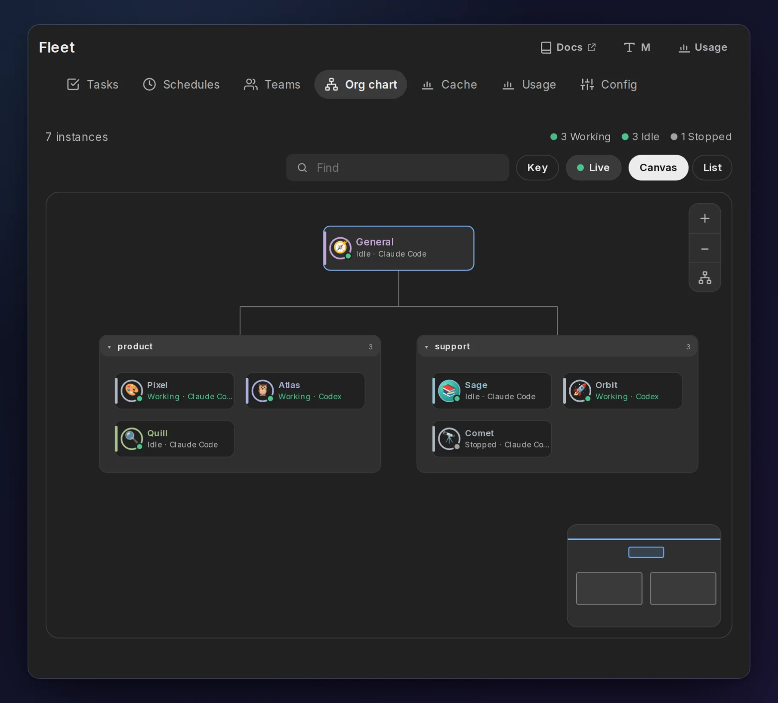Open the Teams tab
The height and width of the screenshot is (703, 778).
tap(272, 84)
